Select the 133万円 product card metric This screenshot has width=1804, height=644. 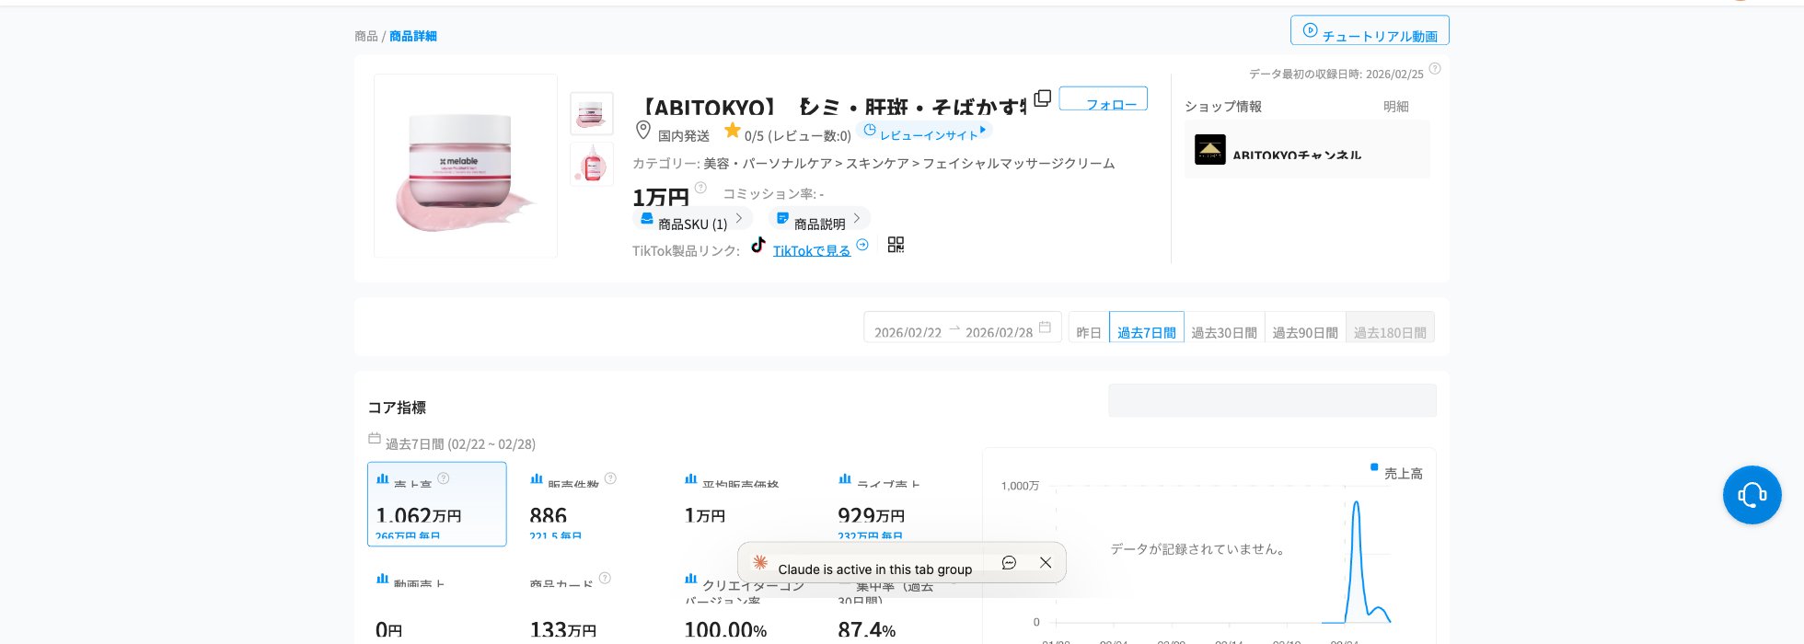tap(591, 604)
